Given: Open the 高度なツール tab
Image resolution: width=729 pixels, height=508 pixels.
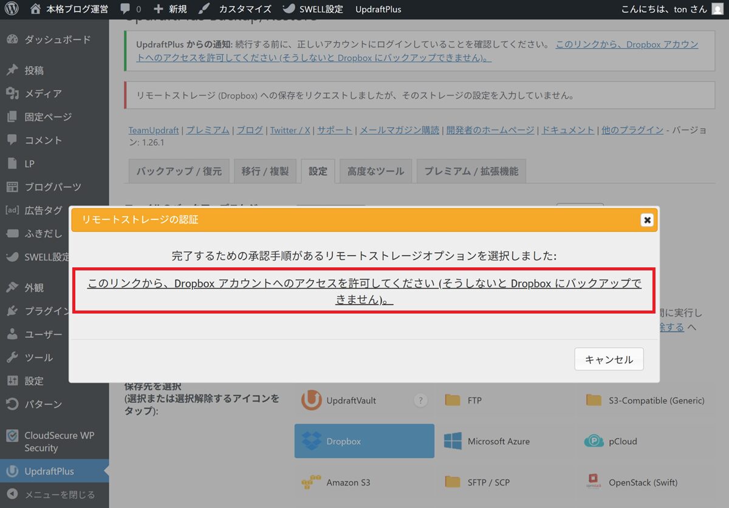Looking at the screenshot, I should coord(375,171).
